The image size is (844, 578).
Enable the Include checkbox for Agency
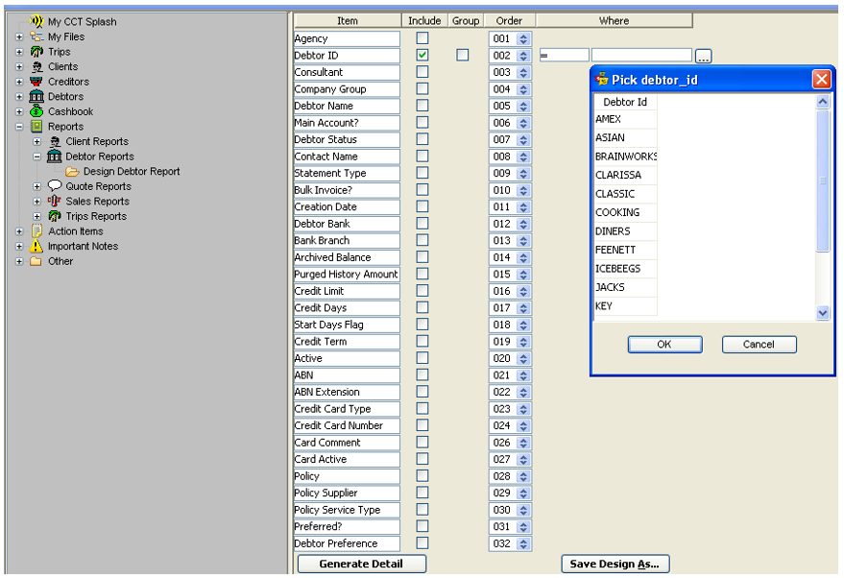click(x=422, y=38)
